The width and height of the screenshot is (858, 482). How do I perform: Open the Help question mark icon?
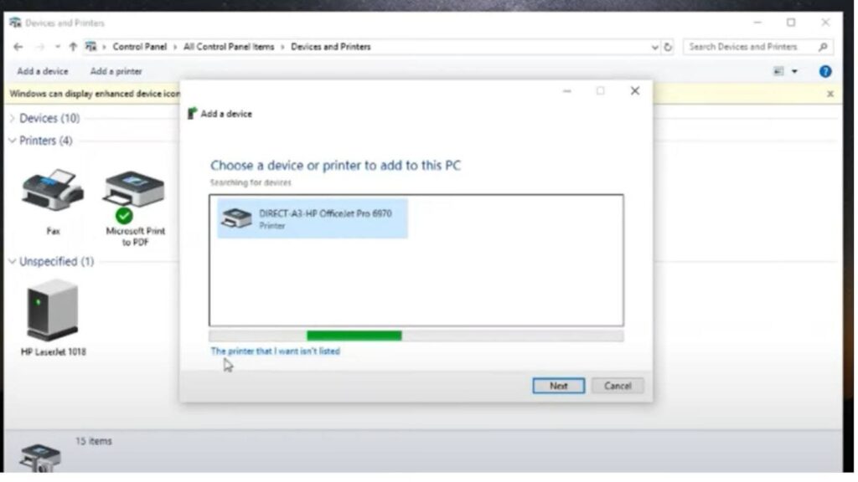tap(824, 72)
